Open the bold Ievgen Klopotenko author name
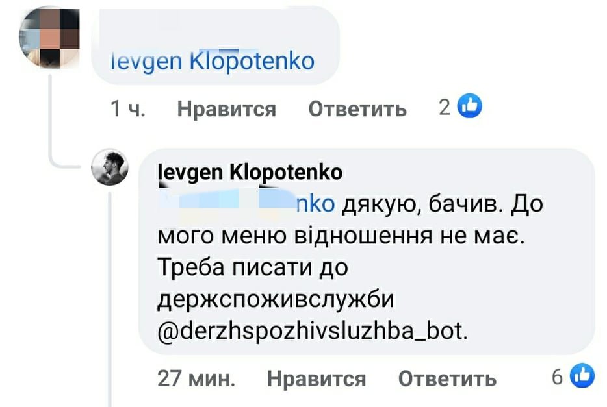 [x=250, y=173]
